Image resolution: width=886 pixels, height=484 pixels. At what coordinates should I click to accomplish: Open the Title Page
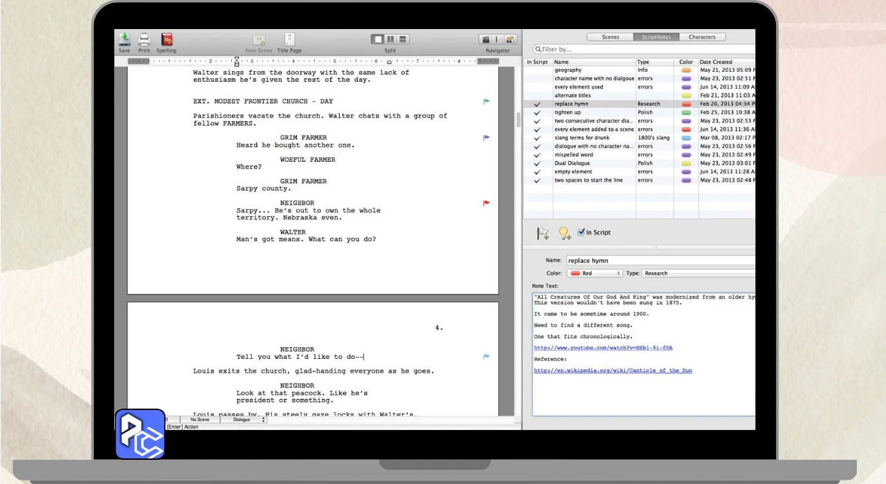coord(289,40)
